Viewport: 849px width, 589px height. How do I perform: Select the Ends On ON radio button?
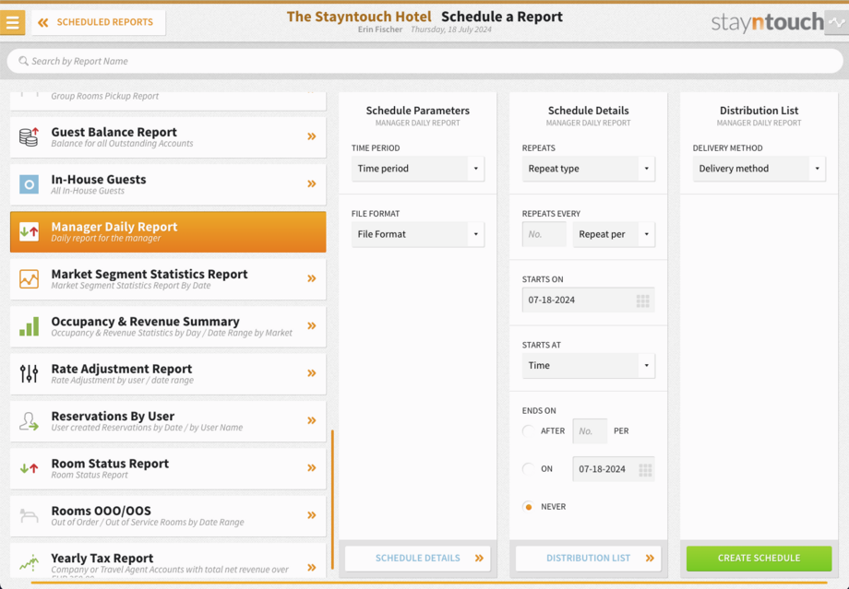point(529,469)
